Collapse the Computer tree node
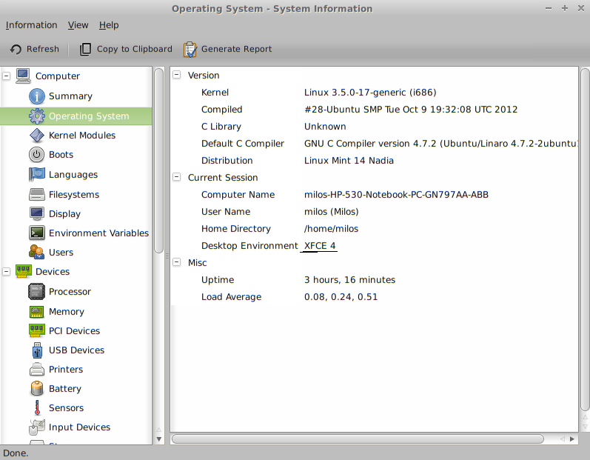 (7, 76)
